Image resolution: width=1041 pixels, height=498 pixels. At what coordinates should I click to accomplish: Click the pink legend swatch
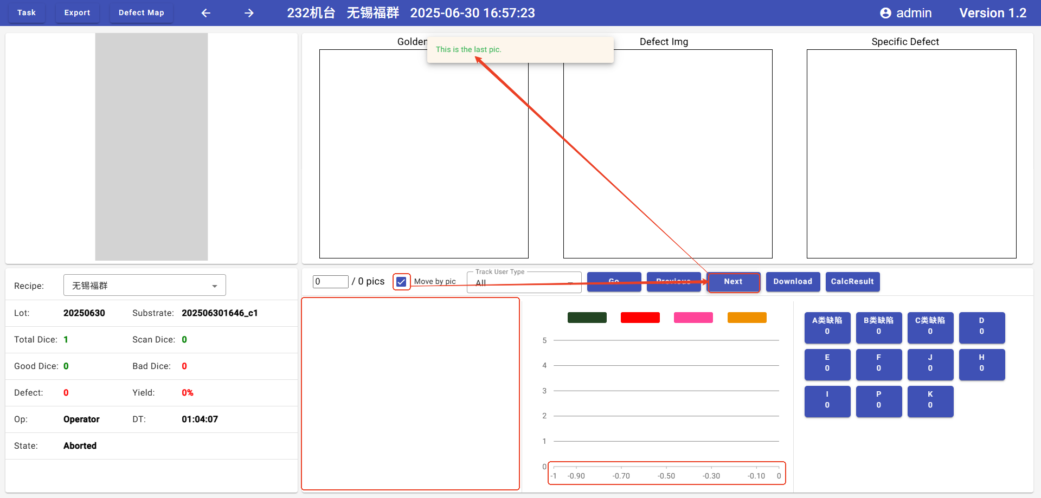(693, 318)
